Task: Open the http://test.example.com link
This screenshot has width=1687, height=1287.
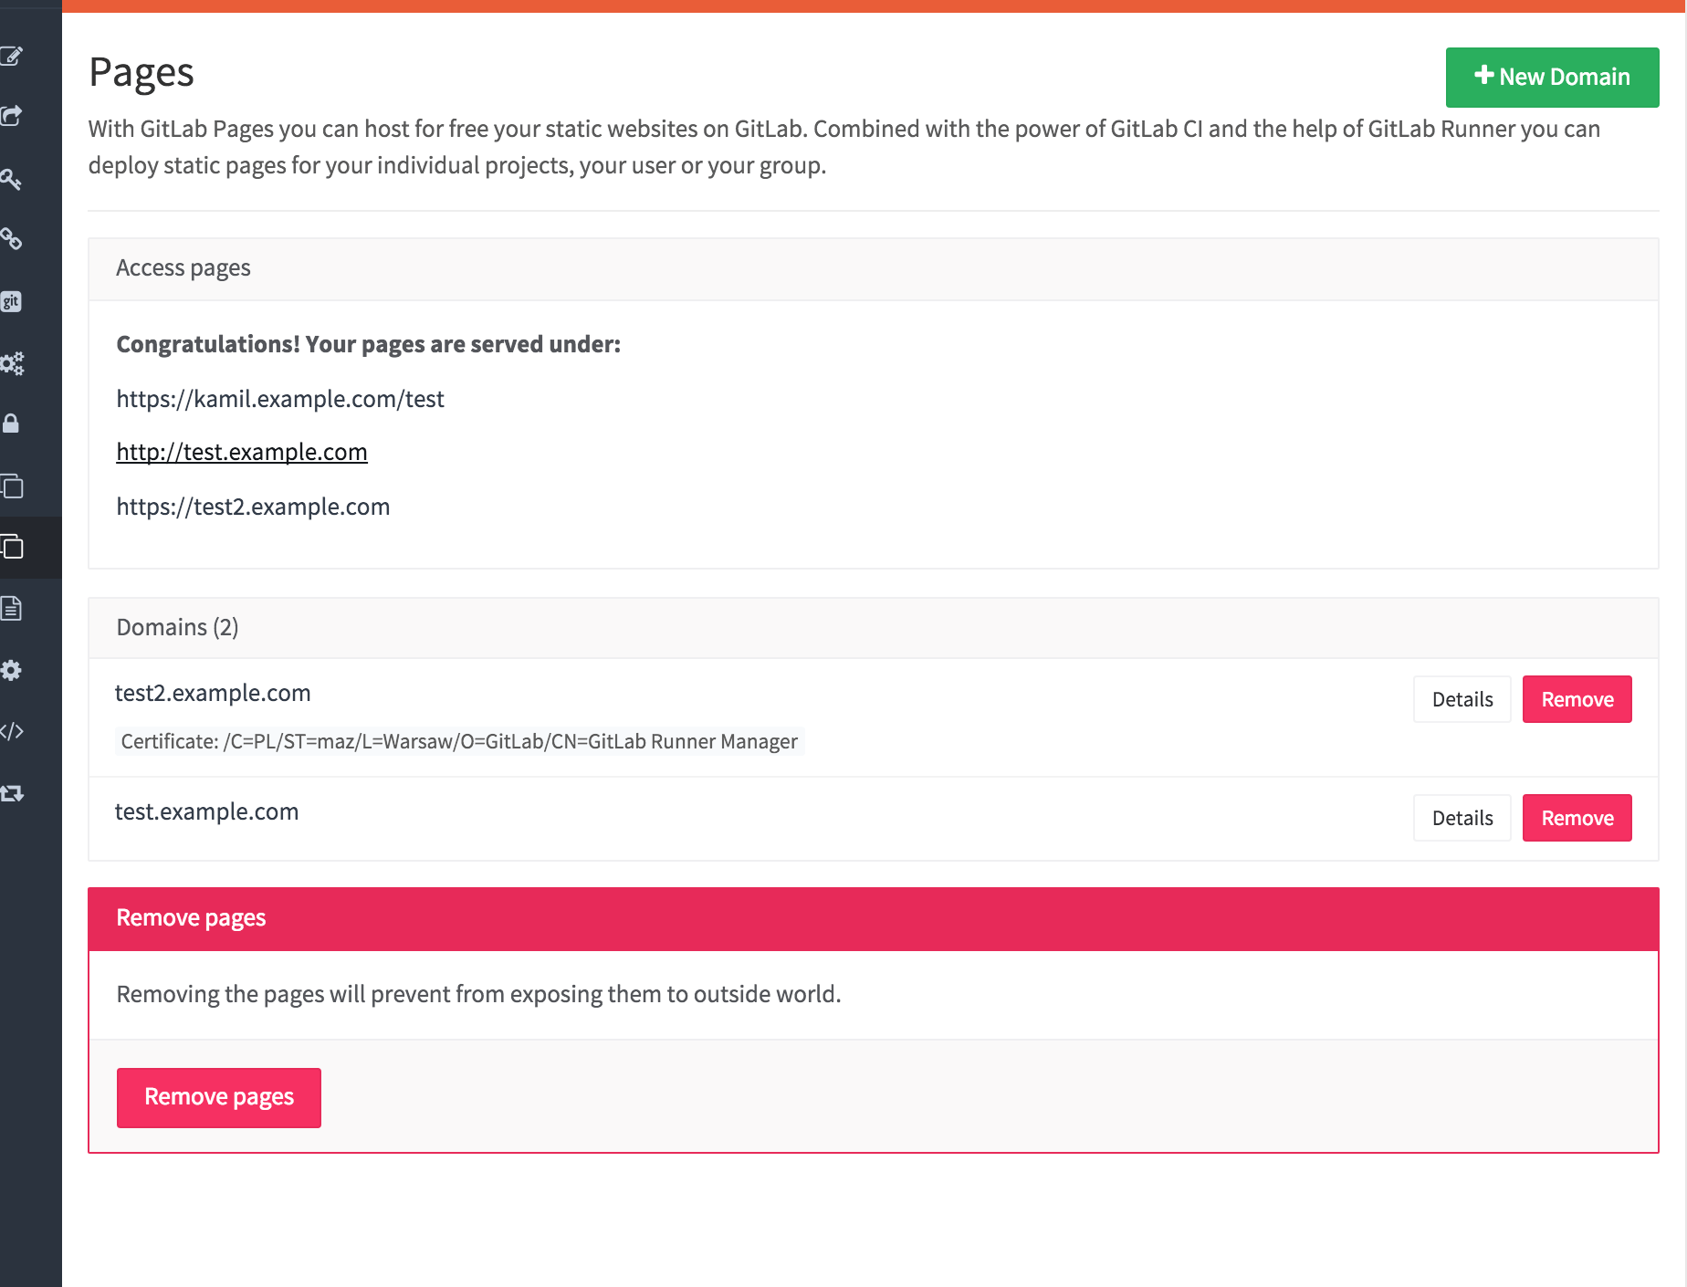Action: [242, 453]
